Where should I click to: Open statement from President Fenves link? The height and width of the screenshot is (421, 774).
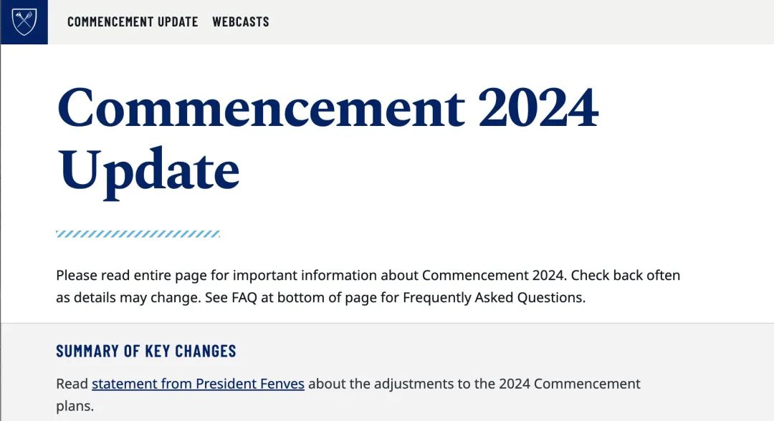coord(198,384)
